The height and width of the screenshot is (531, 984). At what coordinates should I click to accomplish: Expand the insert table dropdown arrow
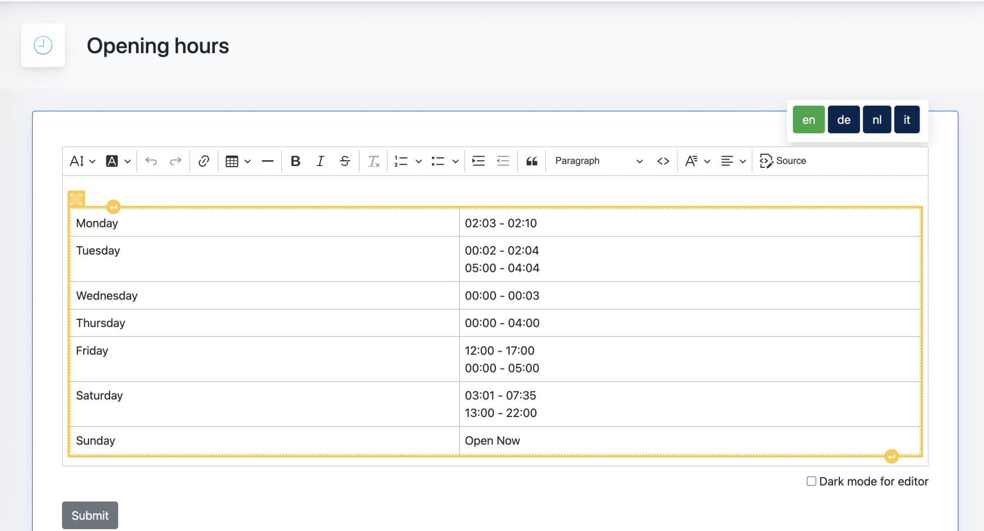248,161
